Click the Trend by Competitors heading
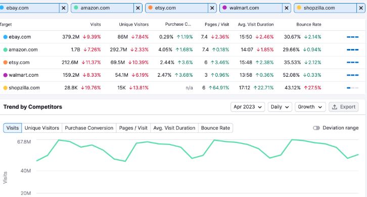Screen dimensions: 367x197 point(33,107)
